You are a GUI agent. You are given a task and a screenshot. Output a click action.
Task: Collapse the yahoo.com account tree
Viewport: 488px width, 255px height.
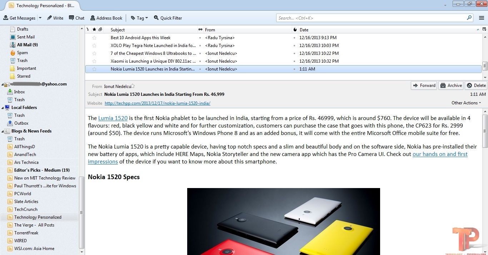3,84
